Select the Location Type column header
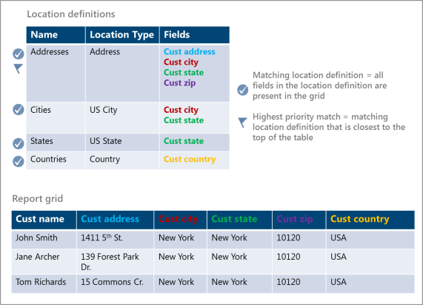423x305 pixels. (x=122, y=35)
